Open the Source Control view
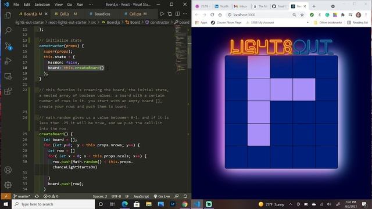The image size is (372, 209). [8, 46]
